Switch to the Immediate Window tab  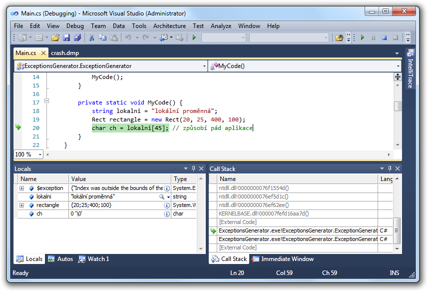click(283, 259)
